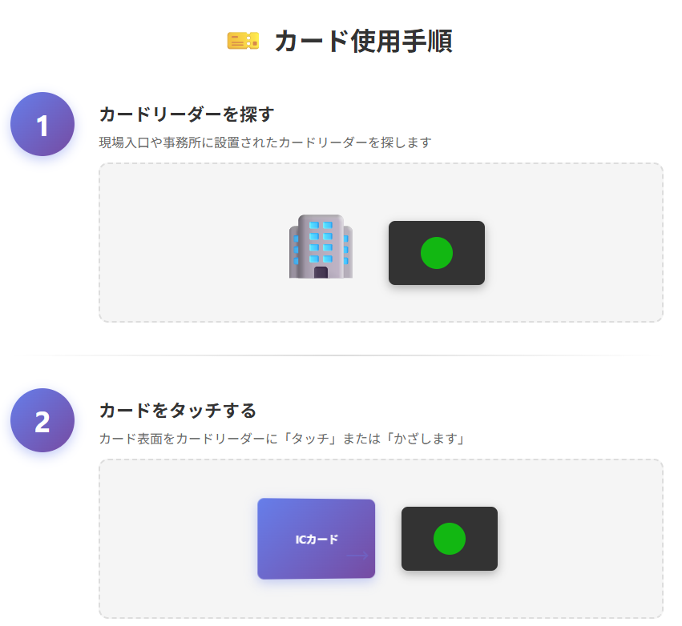The image size is (682, 626).
Task: Click the office building icon in step 1
Action: [x=321, y=247]
